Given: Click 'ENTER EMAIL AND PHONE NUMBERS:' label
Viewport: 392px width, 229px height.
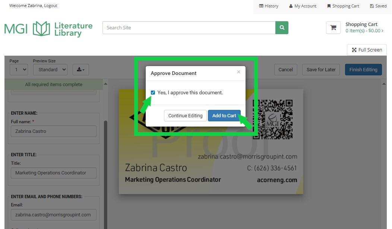Looking at the screenshot, I should click(47, 196).
